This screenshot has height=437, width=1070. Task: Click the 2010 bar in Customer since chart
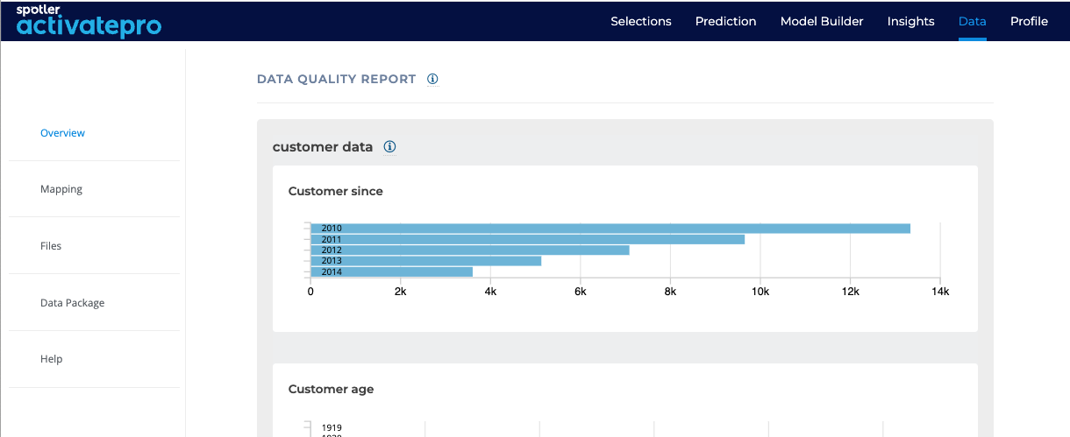(610, 229)
